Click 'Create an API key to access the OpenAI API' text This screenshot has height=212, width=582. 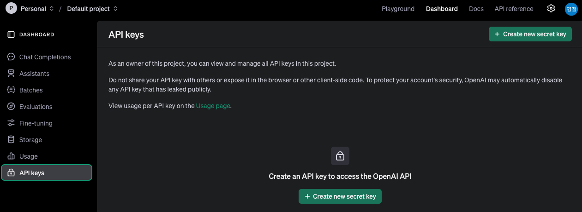340,176
